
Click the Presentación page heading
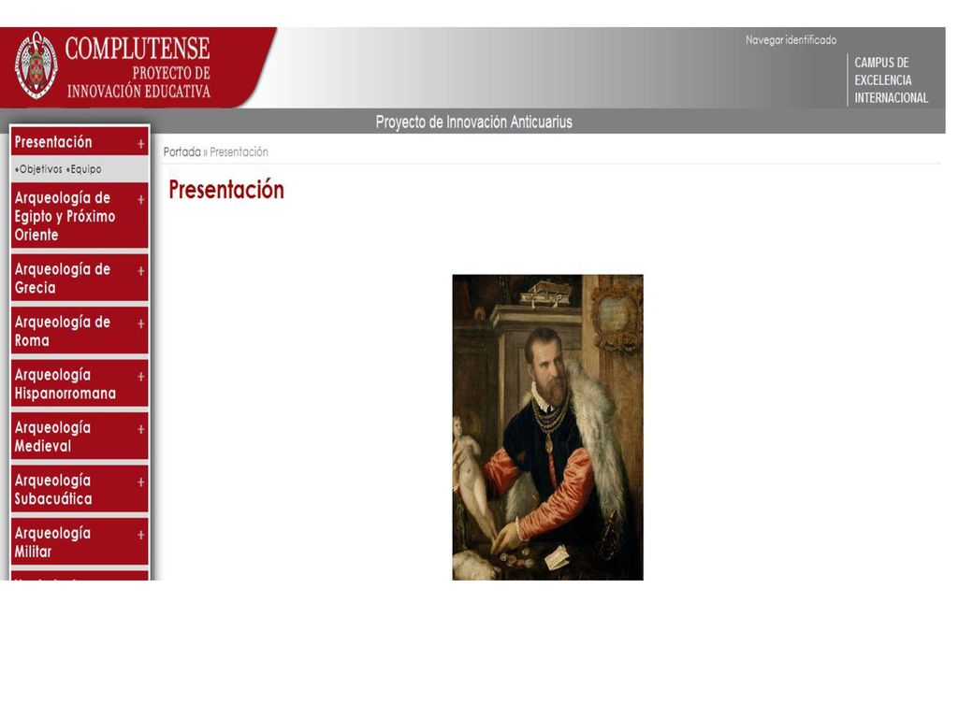[226, 190]
